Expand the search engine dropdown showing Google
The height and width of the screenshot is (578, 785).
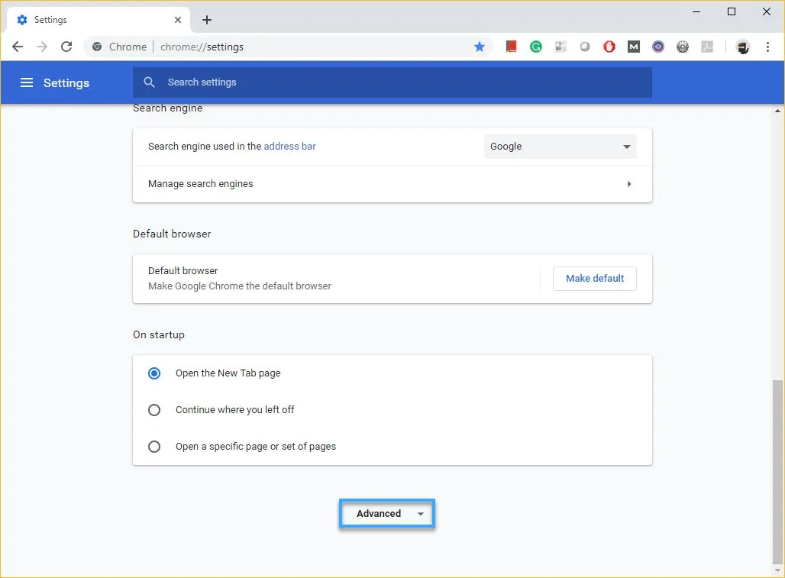560,146
